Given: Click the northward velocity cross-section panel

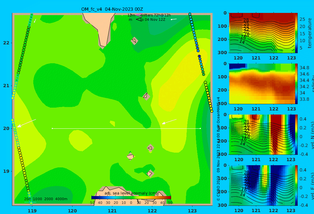Looking at the screenshot, I should 262,134.
